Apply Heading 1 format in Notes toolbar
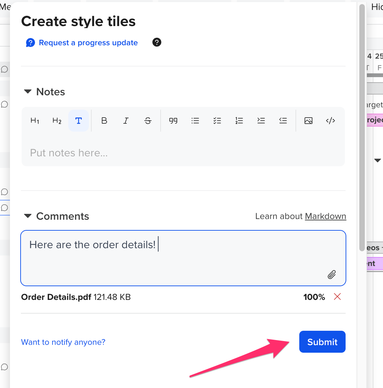Viewport: 383px width, 388px height. tap(35, 121)
